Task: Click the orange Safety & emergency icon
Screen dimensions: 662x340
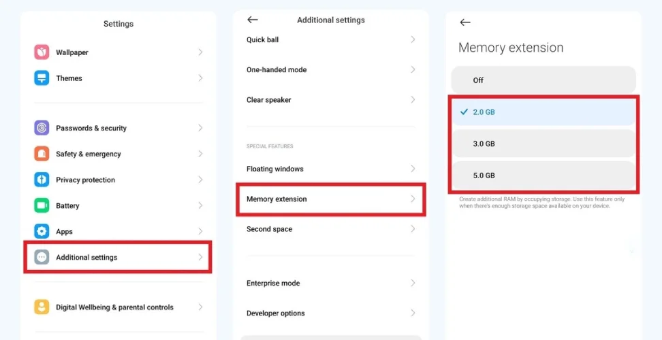Action: (x=42, y=154)
